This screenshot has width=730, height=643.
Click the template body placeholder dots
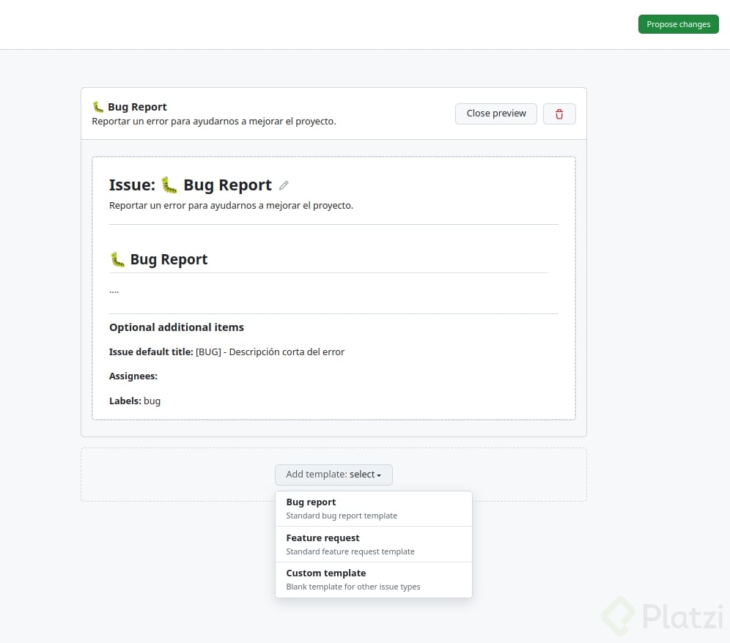(x=114, y=290)
